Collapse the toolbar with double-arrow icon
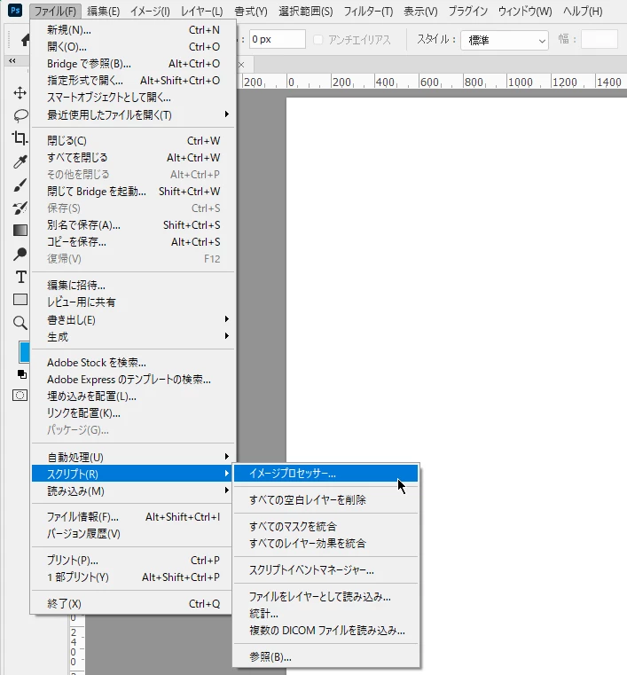627x675 pixels. [12, 60]
